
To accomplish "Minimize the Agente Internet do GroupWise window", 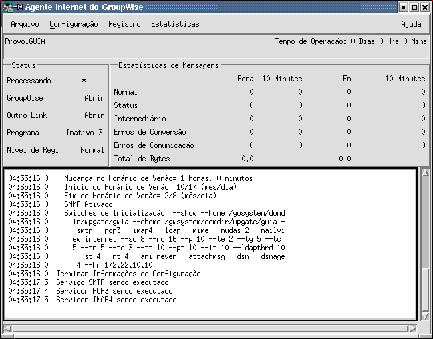I will [404, 7].
